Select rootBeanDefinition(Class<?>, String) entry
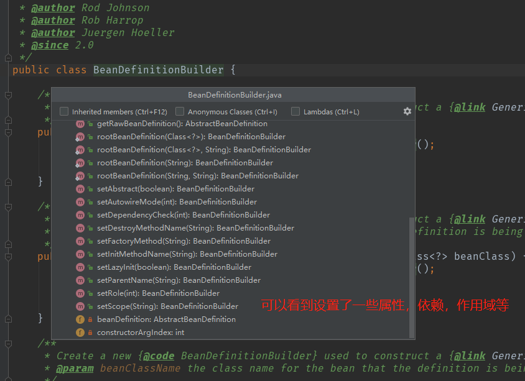This screenshot has width=525, height=381. pos(204,150)
